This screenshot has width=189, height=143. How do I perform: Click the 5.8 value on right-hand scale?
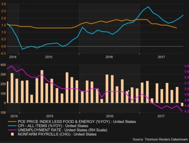click(x=187, y=66)
